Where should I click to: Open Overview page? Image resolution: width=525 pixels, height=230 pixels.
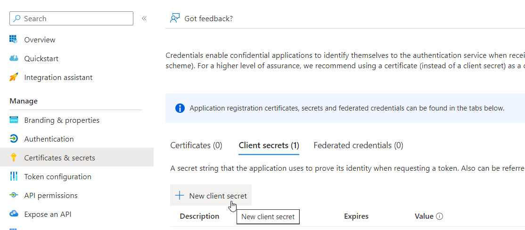click(x=40, y=40)
